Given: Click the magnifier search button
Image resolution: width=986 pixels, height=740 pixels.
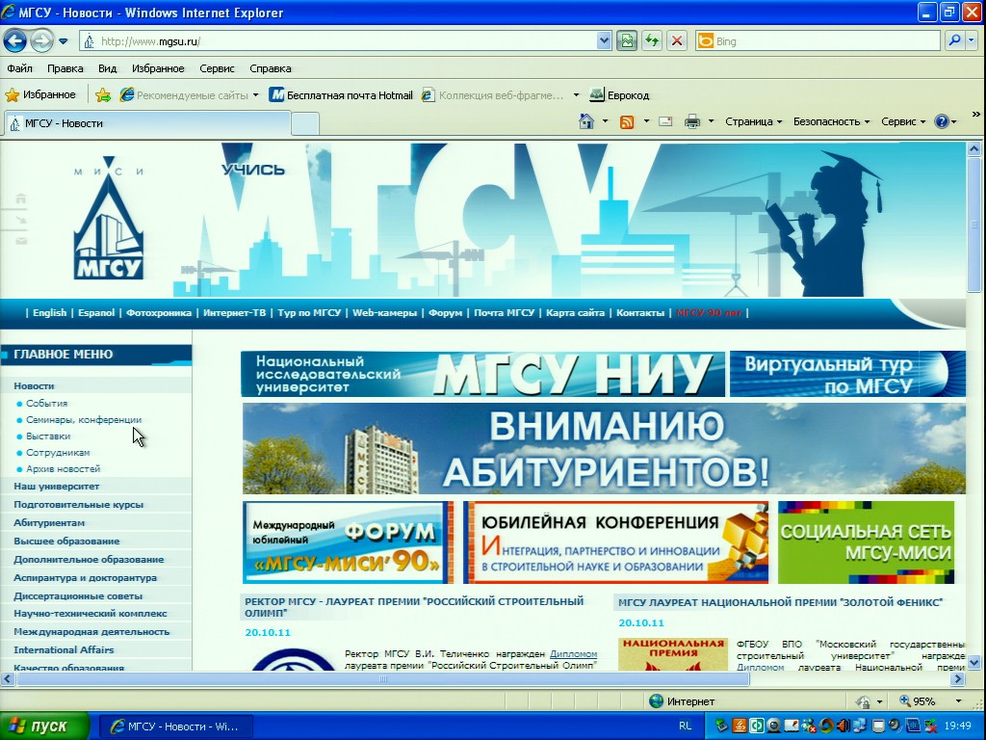Looking at the screenshot, I should [954, 40].
